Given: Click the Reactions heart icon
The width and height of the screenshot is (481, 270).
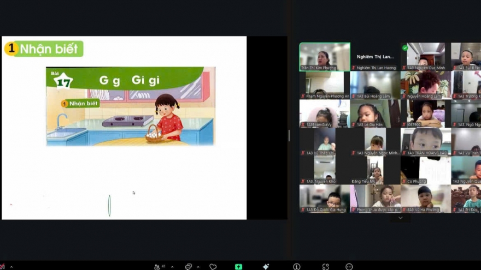Looking at the screenshot, I should [213, 267].
